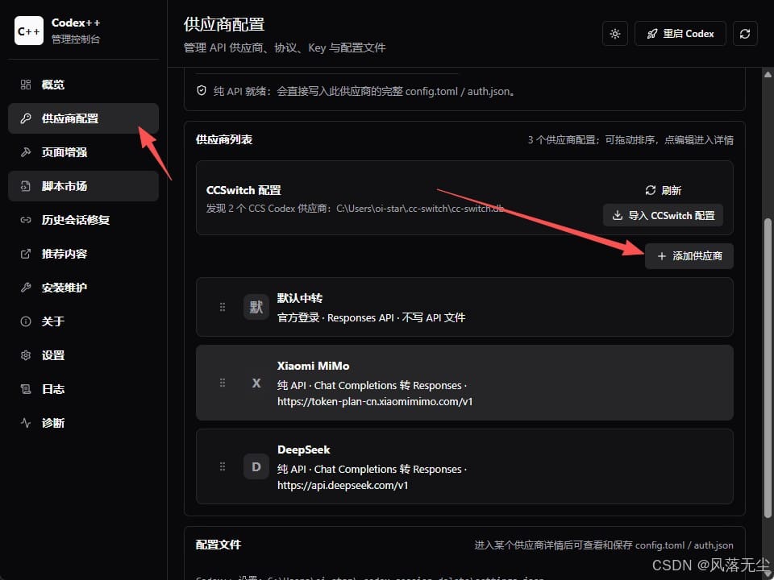The image size is (774, 580).
Task: Restart Codex with the 重启 Codex button
Action: [x=680, y=34]
